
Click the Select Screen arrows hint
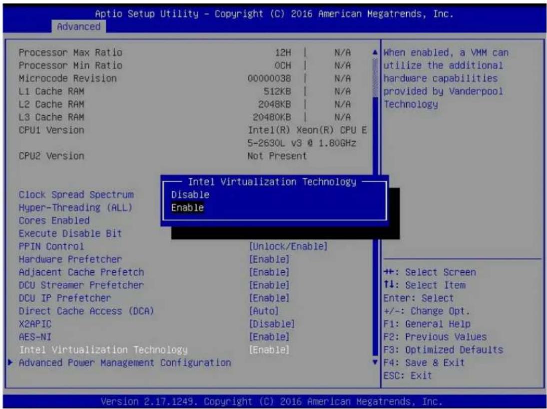(x=430, y=272)
